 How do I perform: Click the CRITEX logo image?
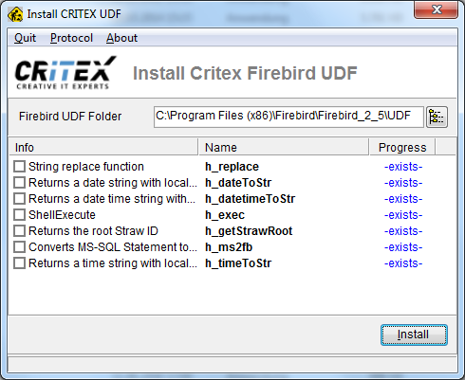point(65,73)
